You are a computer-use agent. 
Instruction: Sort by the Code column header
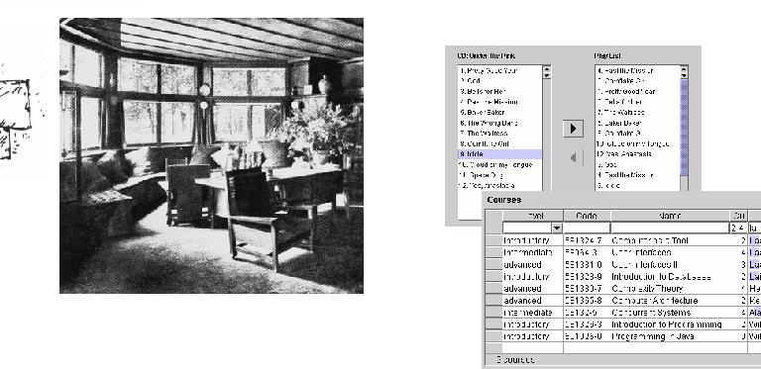coord(587,216)
